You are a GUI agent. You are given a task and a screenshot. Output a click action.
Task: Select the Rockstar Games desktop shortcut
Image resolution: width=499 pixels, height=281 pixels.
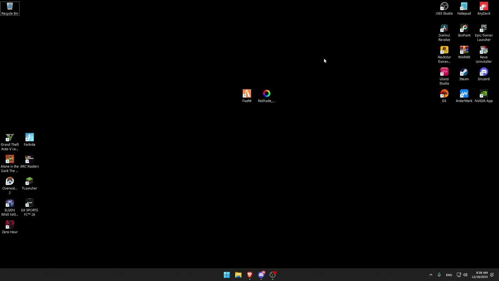click(444, 55)
